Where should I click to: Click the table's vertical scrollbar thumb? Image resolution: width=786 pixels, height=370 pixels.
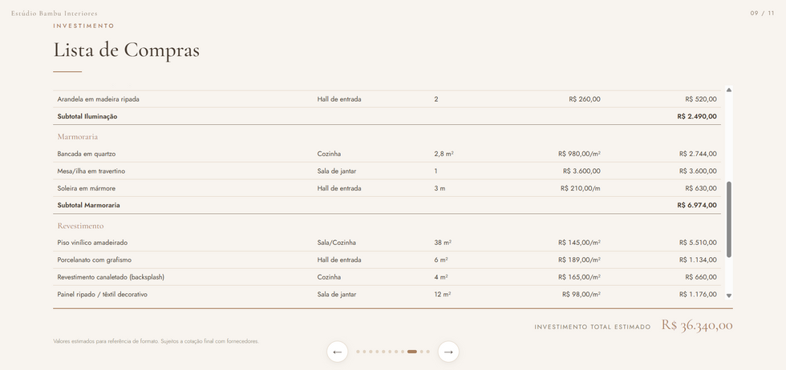point(729,219)
